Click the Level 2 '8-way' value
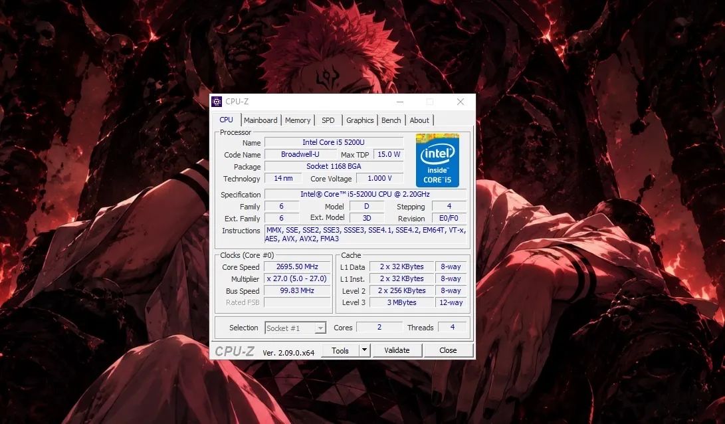The width and height of the screenshot is (725, 424). tap(451, 291)
